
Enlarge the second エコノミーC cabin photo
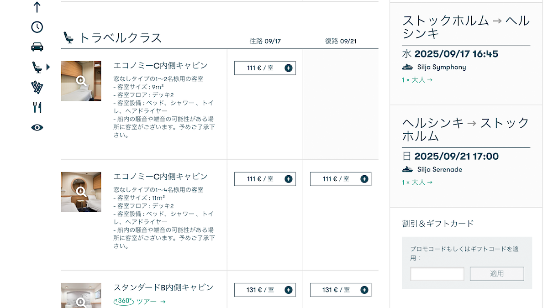[x=81, y=192]
